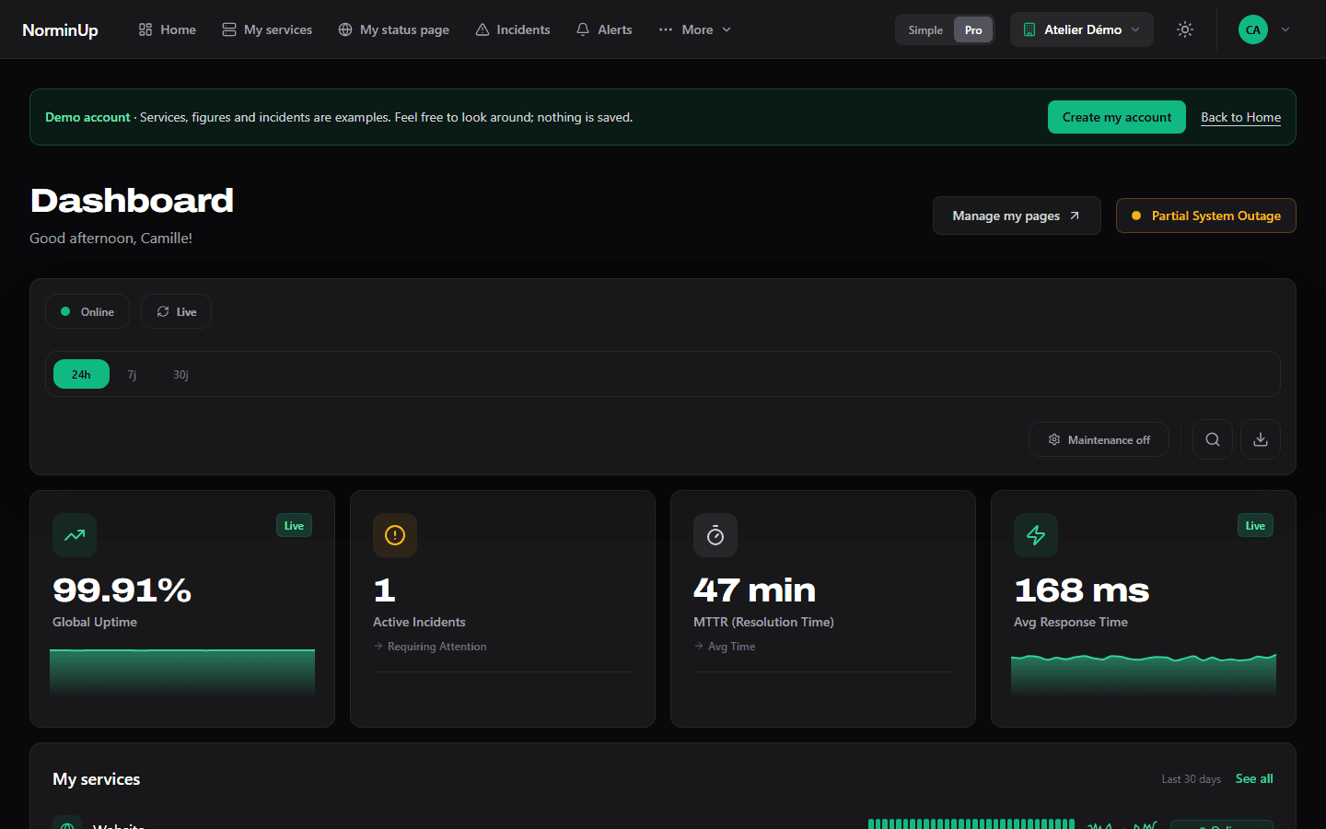Select the 7j time range
The image size is (1326, 829).
coord(132,374)
